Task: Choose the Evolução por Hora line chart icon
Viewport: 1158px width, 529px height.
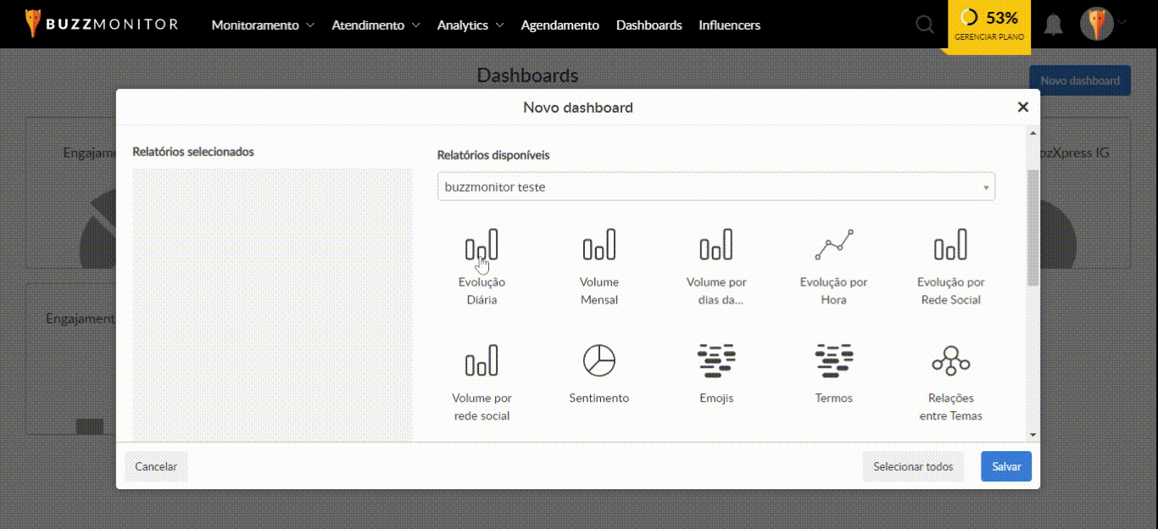Action: [x=833, y=246]
